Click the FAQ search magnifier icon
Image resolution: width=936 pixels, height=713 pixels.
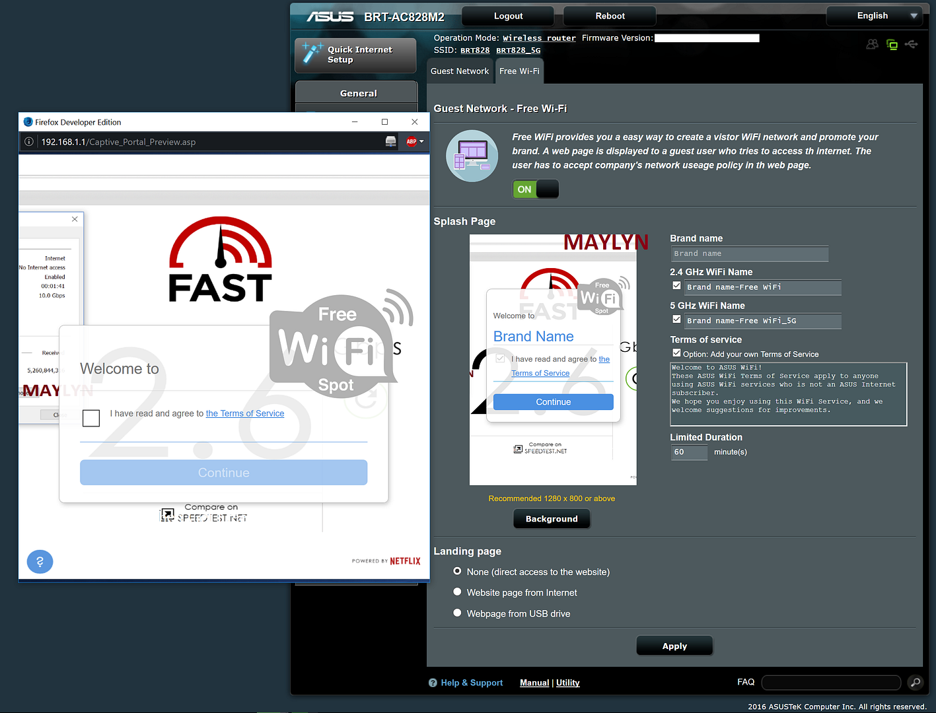[x=915, y=683]
